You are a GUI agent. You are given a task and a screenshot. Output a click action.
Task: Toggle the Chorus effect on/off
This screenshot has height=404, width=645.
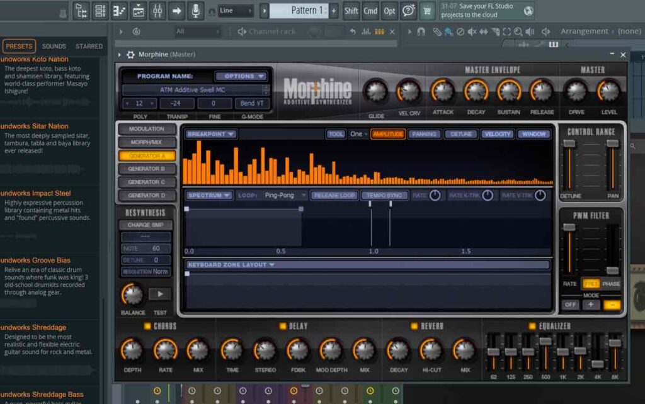point(147,327)
